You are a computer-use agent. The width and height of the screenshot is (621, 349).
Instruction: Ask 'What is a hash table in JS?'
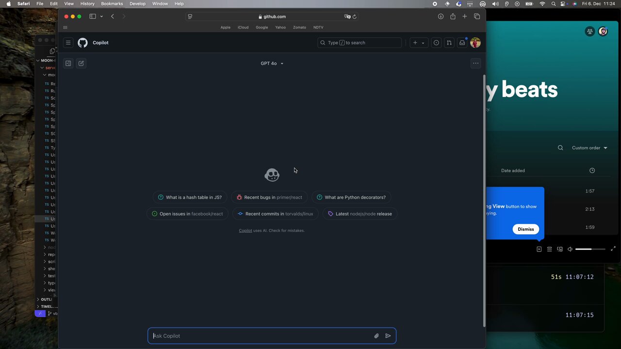pos(190,197)
